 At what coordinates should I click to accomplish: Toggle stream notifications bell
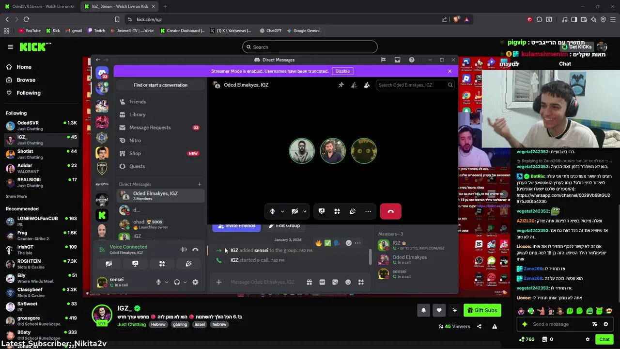(423, 310)
